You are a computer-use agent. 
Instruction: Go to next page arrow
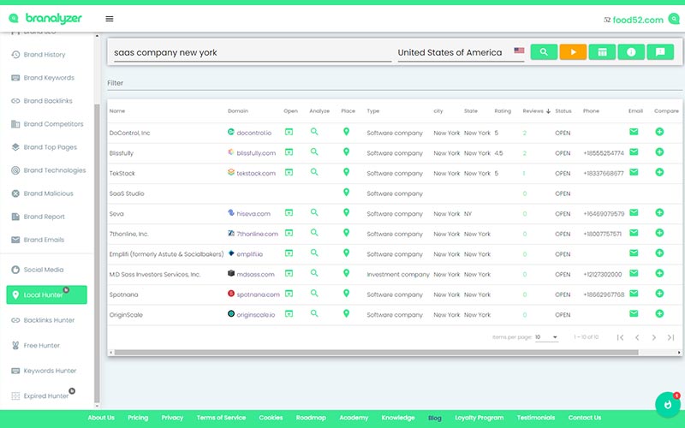[x=653, y=337]
